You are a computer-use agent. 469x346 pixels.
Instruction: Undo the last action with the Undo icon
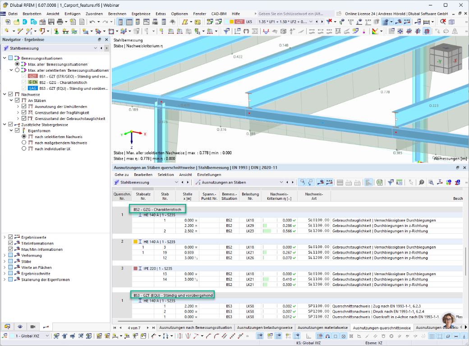(92, 22)
